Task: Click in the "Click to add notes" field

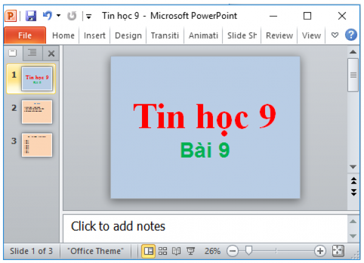Action: coord(205,228)
